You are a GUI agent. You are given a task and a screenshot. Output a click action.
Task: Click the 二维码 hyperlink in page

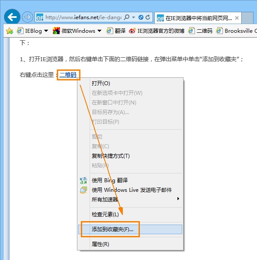pos(68,75)
